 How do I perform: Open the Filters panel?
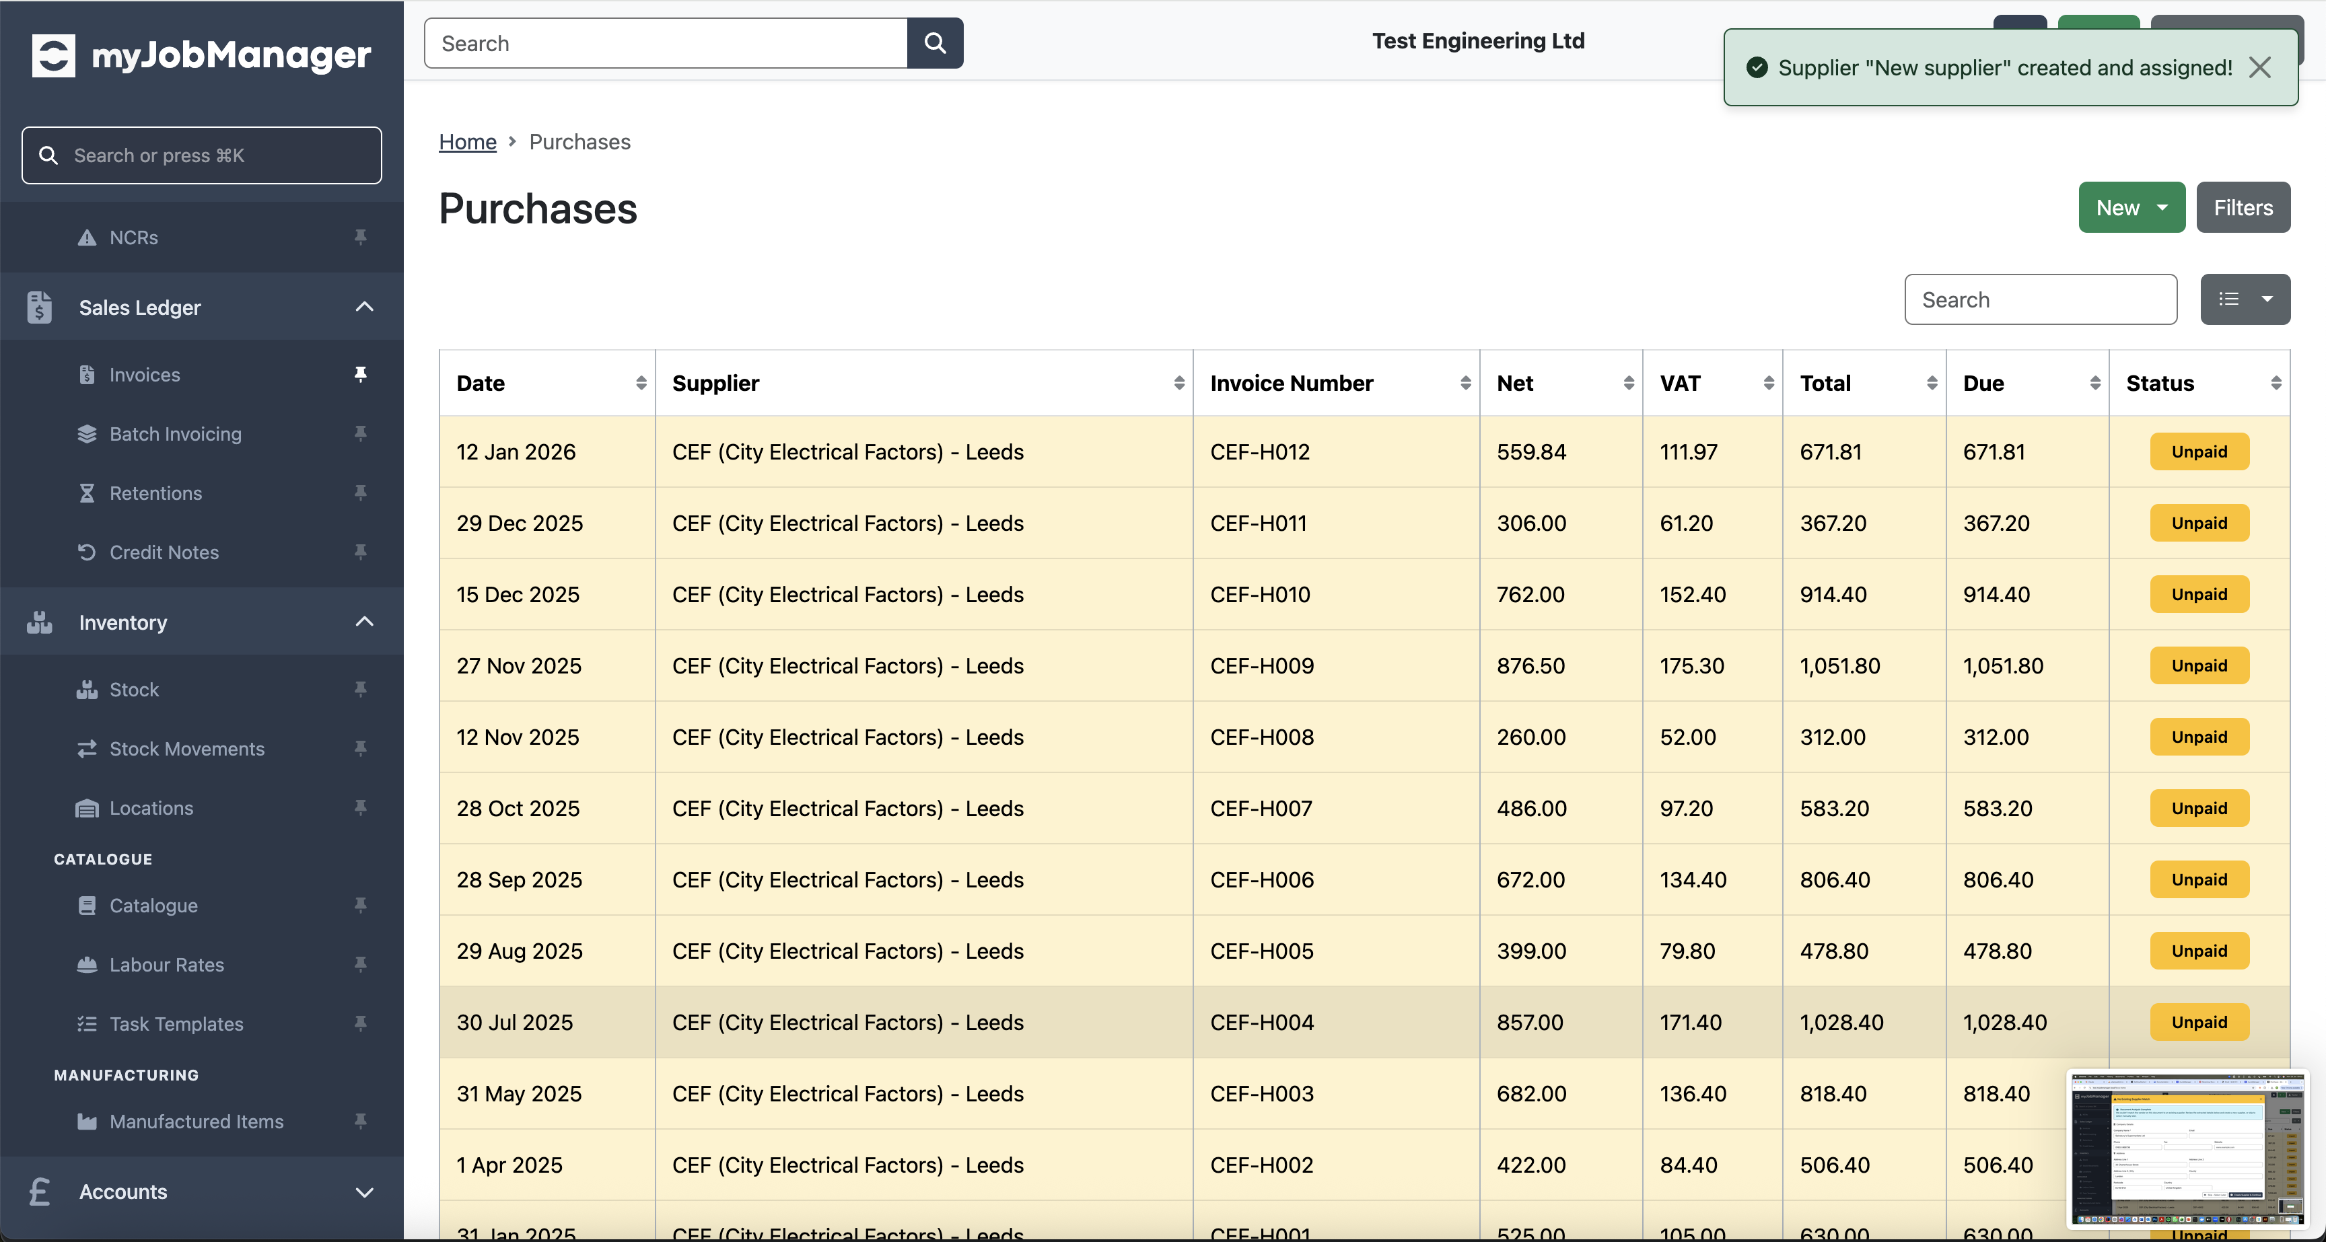[x=2243, y=208]
